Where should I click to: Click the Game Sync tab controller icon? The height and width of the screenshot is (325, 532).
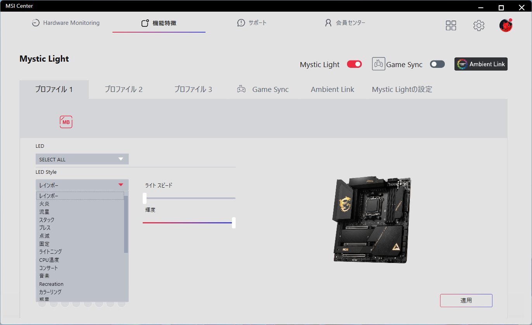[x=241, y=90]
